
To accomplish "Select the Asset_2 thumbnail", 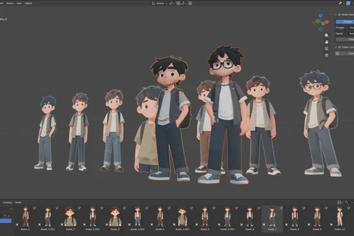I will (x=70, y=217).
